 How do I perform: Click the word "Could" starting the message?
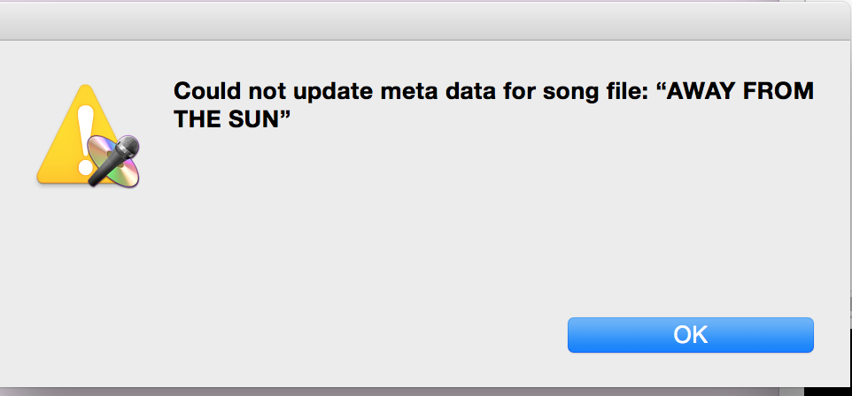coord(201,92)
